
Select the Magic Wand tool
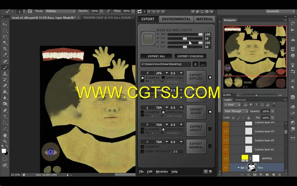5,43
